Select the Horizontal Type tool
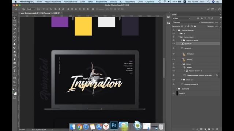The height and width of the screenshot is (131, 234). tap(15, 71)
